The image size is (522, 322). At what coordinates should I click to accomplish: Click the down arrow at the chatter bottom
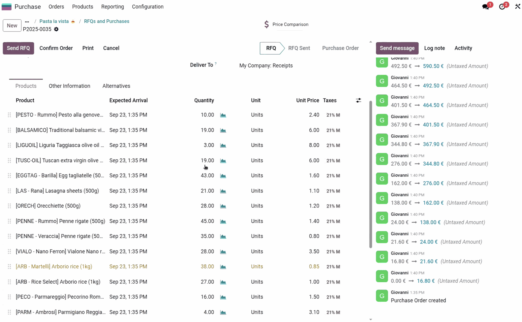click(x=370, y=320)
